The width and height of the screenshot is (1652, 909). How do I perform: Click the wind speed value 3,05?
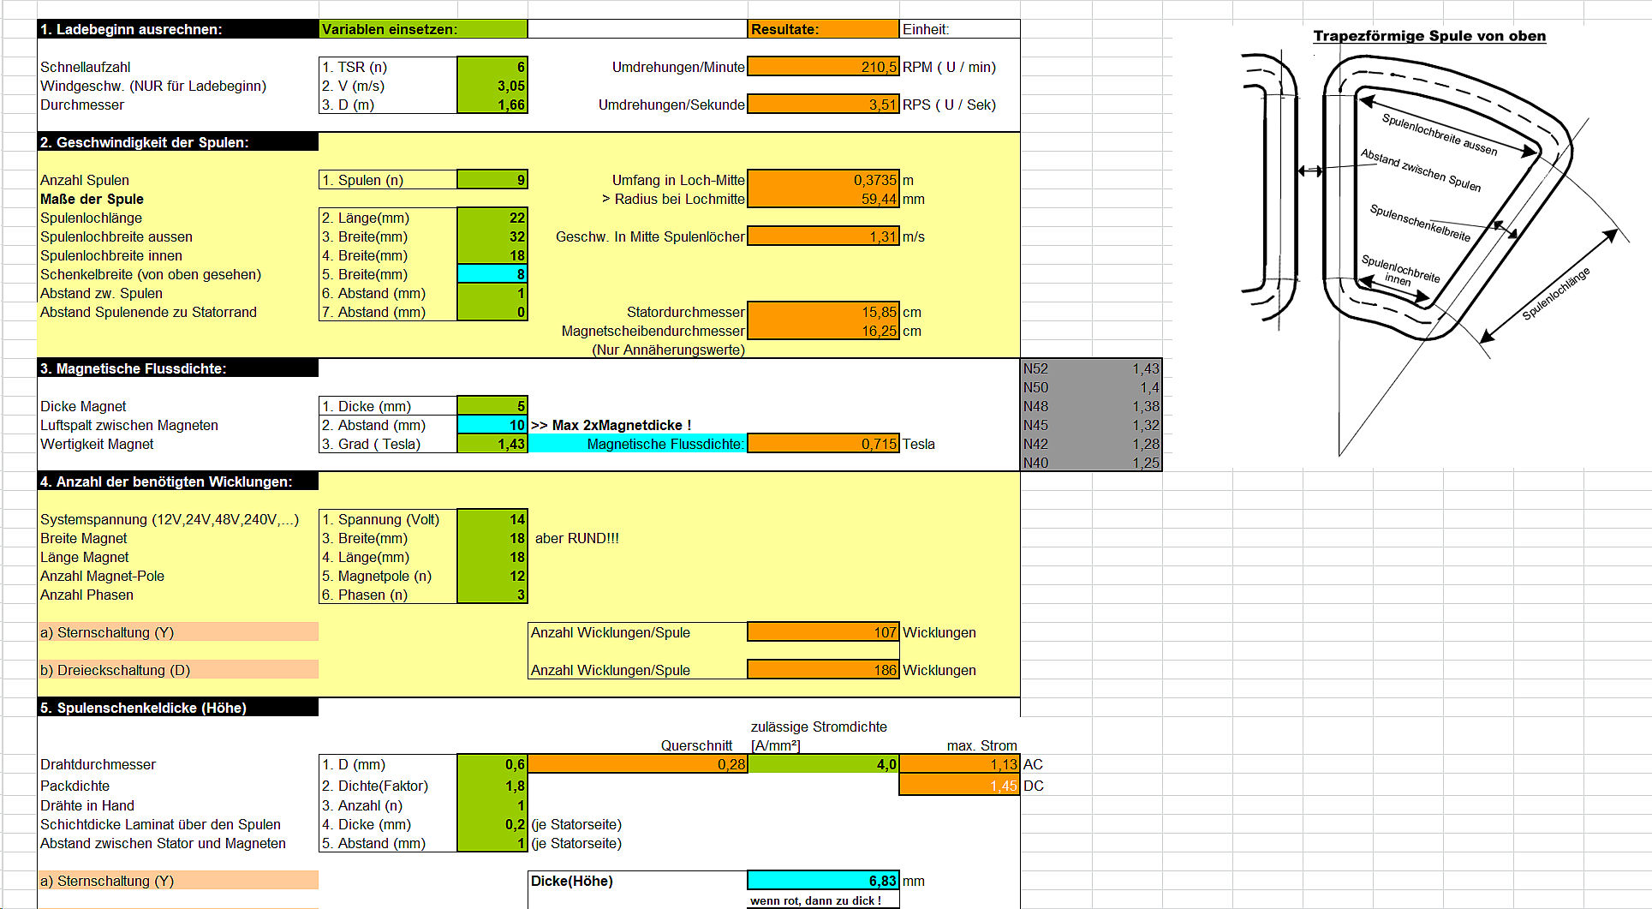point(492,86)
